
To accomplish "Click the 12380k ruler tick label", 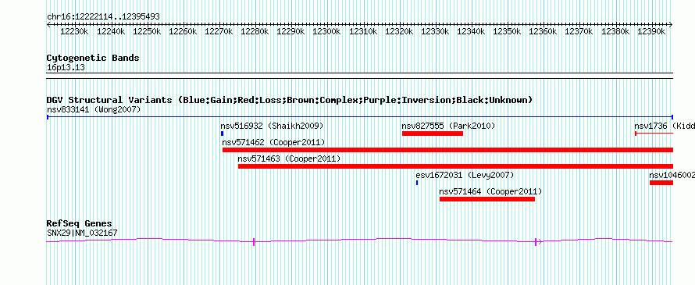I will point(615,31).
